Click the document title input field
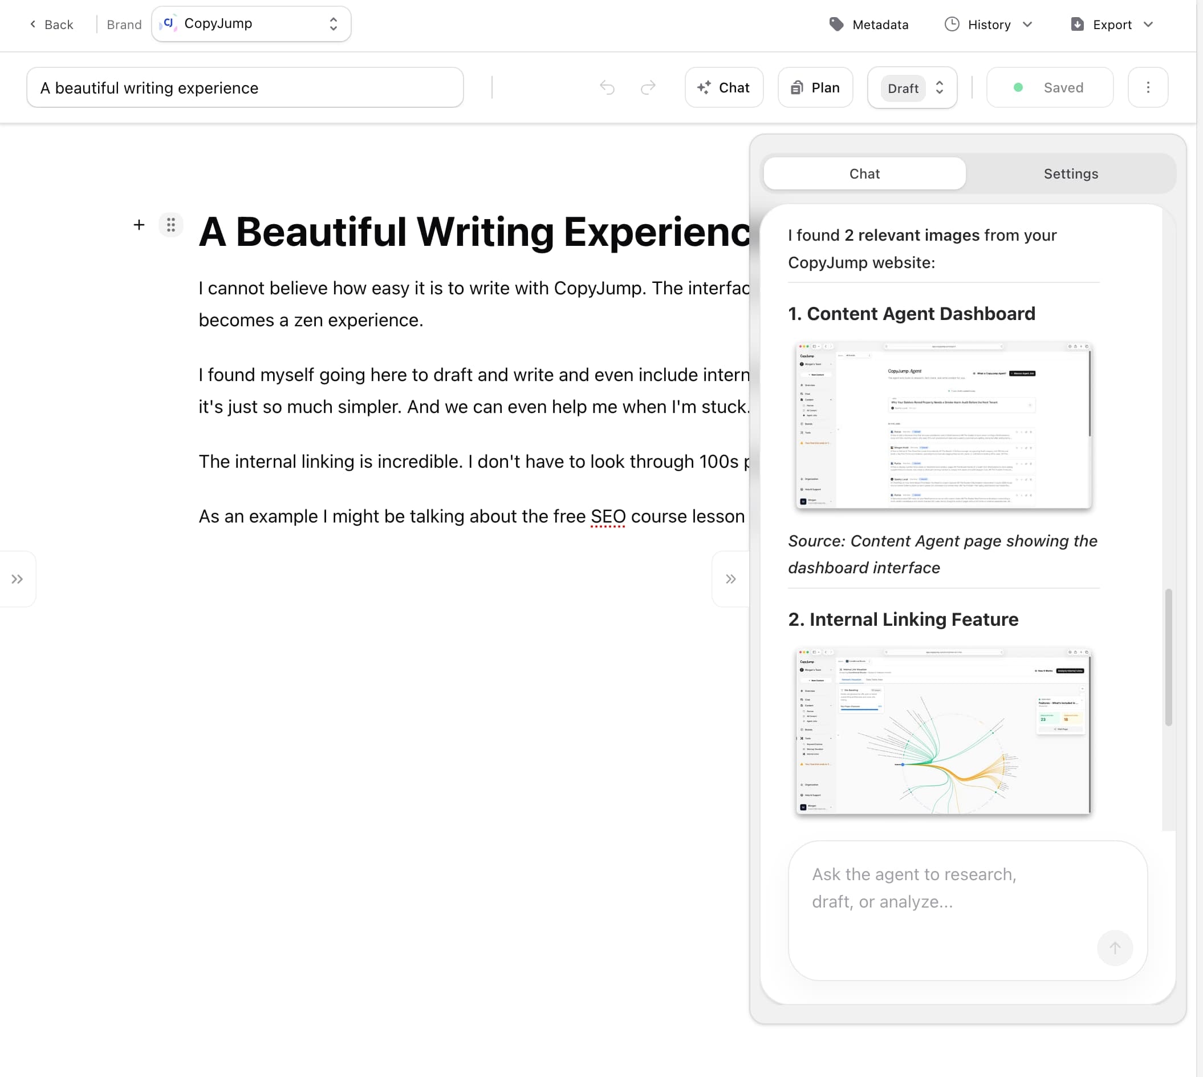 245,88
